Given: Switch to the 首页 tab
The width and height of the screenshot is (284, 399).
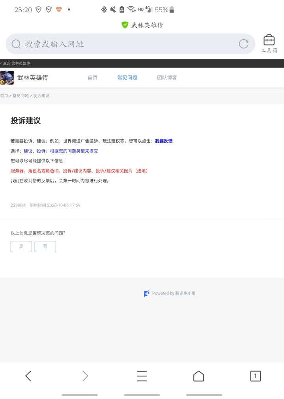Looking at the screenshot, I should point(92,78).
